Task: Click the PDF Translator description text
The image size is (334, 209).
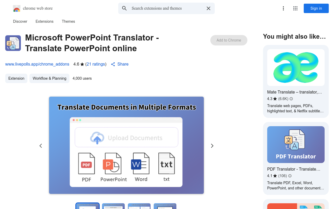Action: click(x=296, y=185)
